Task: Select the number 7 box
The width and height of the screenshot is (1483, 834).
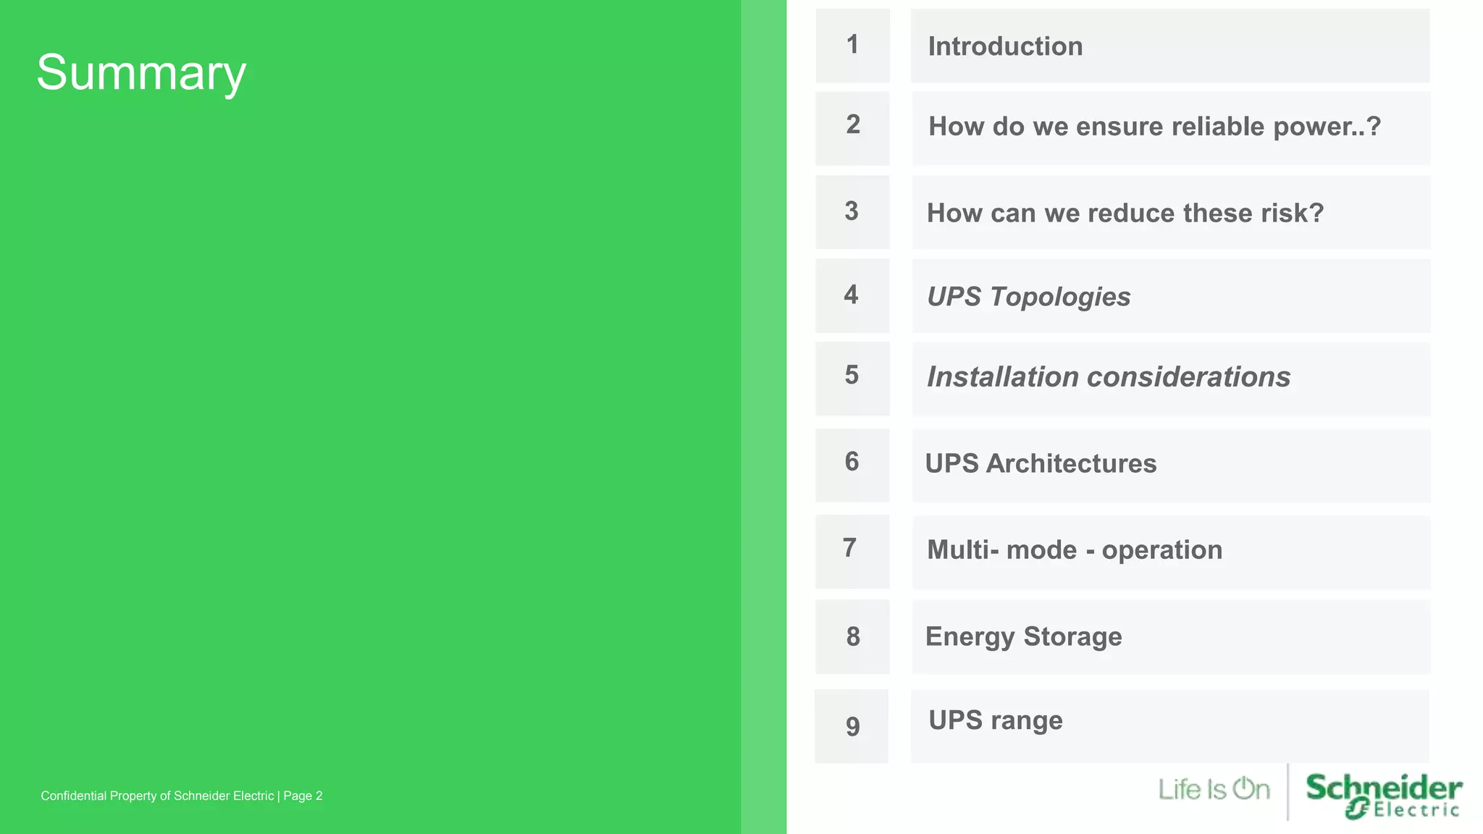Action: [x=852, y=551]
